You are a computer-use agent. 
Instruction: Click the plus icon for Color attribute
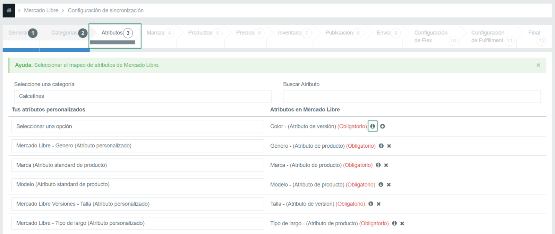(x=382, y=126)
